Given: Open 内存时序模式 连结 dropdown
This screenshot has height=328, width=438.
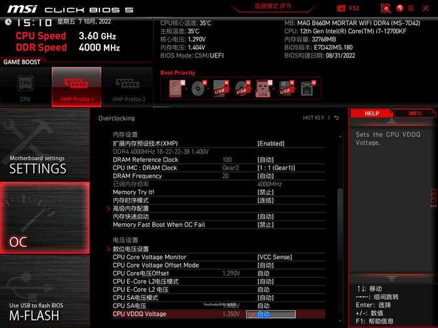Looking at the screenshot, I should 265,201.
